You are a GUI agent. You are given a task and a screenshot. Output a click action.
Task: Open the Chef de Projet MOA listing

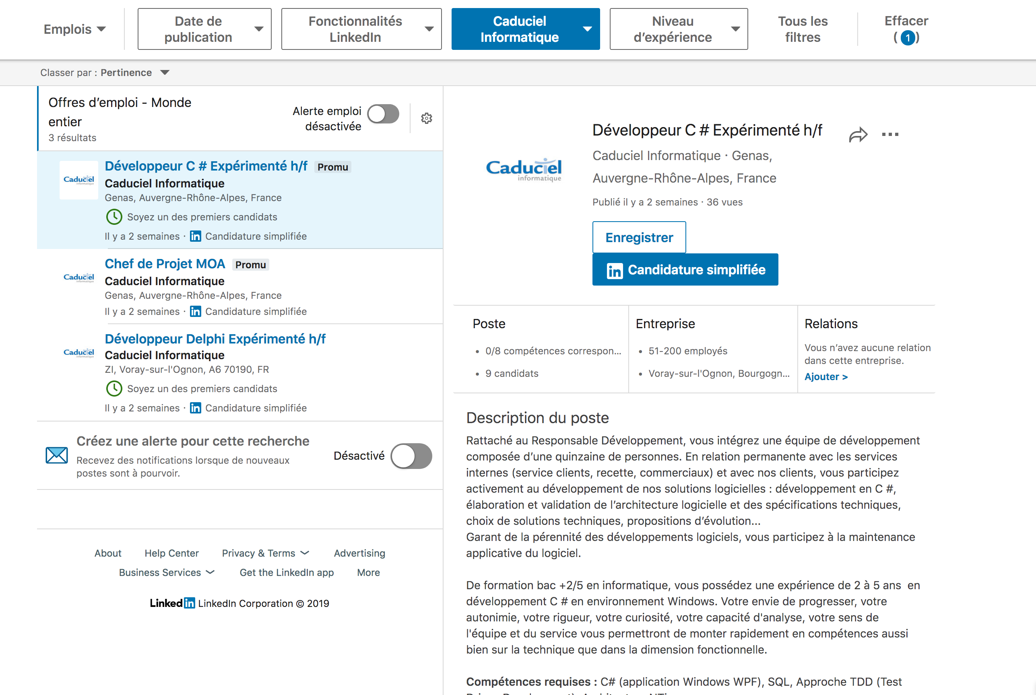(165, 264)
